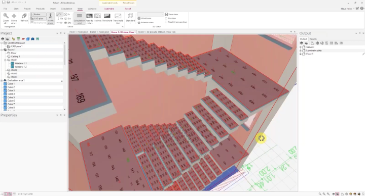Viewport: 365px width, 196px height.
Task: Select Cube 4 in the project tree
Action: pyautogui.click(x=11, y=94)
